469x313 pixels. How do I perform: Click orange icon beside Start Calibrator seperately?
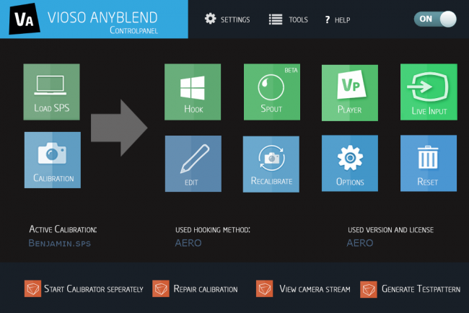pos(32,288)
